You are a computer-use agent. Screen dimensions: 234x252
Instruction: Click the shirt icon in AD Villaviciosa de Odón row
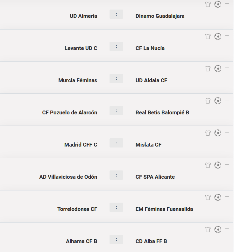click(x=208, y=165)
